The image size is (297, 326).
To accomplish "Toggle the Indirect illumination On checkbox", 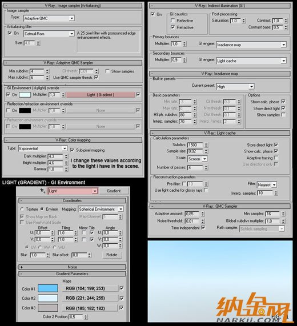I will click(x=152, y=14).
